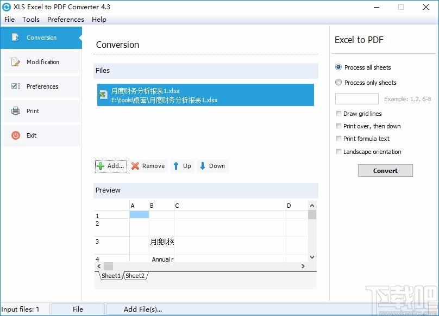Click column A header in preview

[x=139, y=206]
